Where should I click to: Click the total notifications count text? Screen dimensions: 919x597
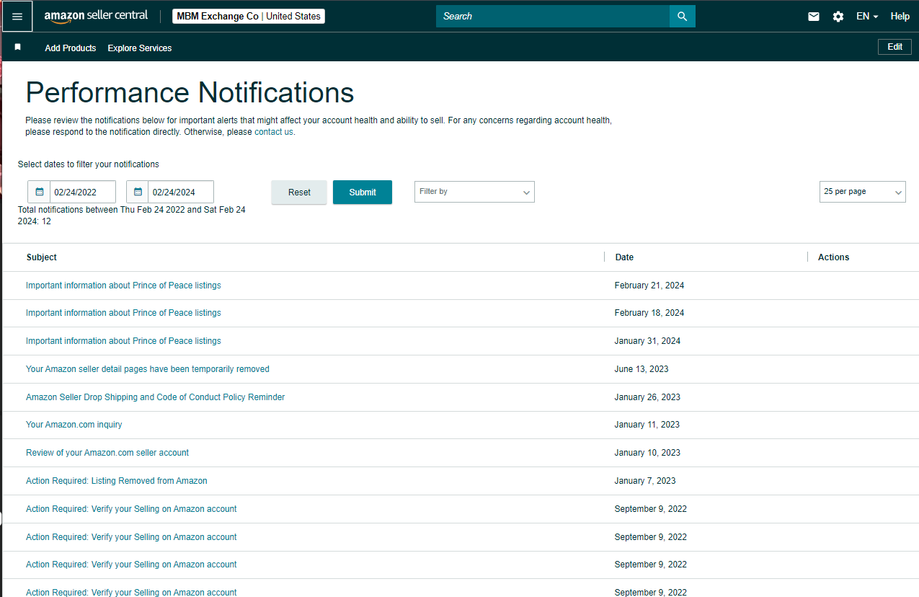(x=132, y=216)
